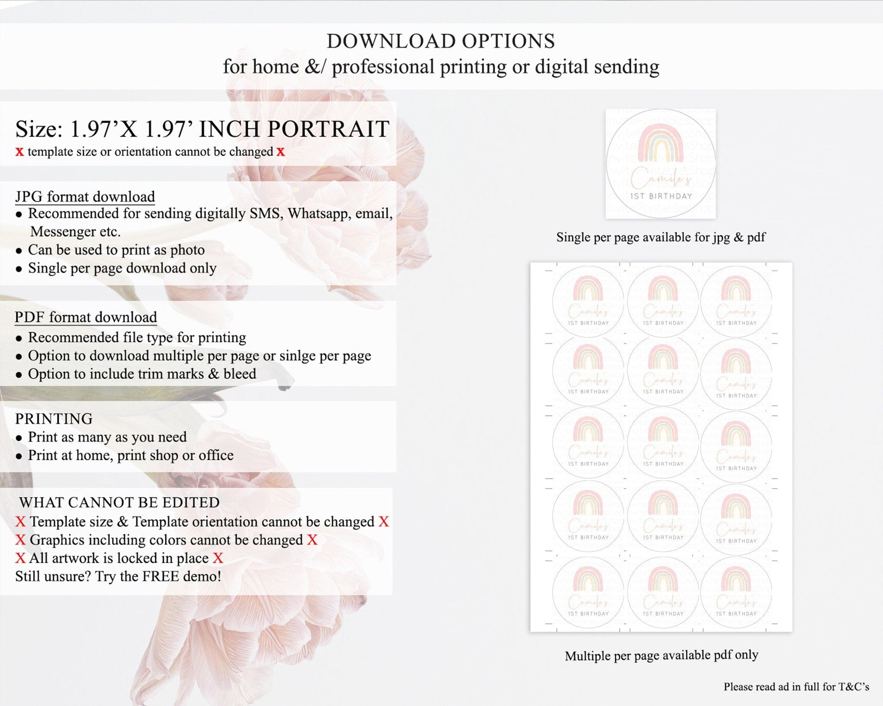Click the red X after 'orientation cannot be changed'

pos(281,152)
